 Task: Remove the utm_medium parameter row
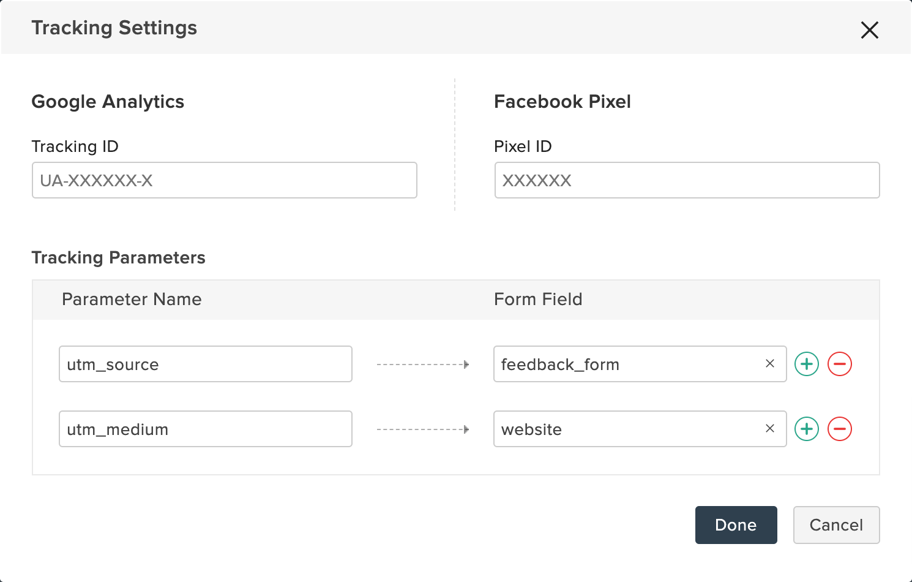tap(840, 429)
